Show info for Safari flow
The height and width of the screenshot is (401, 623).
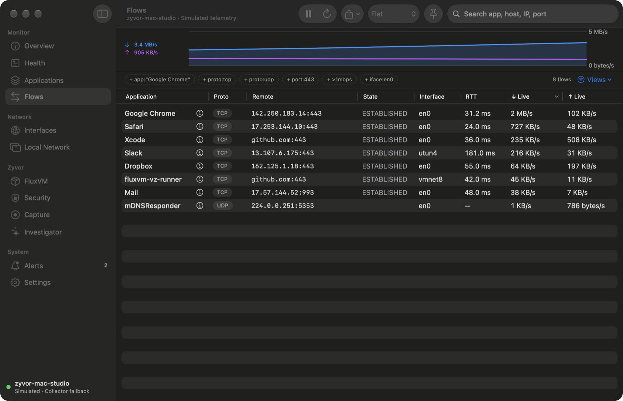click(200, 126)
